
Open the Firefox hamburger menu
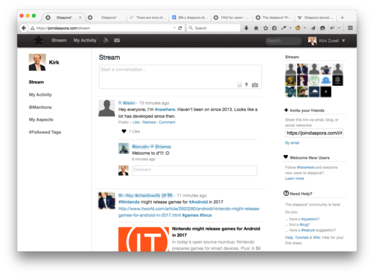click(x=350, y=28)
